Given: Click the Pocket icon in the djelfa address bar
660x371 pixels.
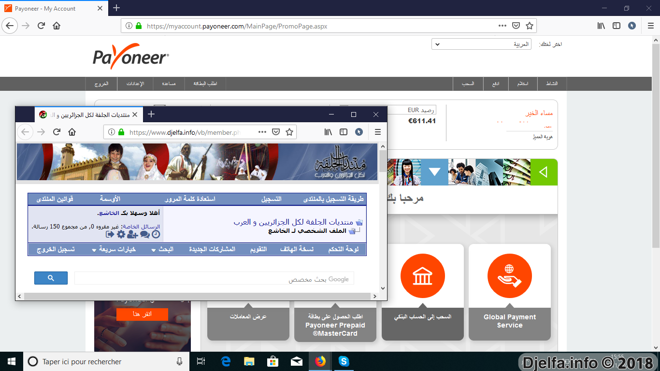Looking at the screenshot, I should pyautogui.click(x=276, y=132).
